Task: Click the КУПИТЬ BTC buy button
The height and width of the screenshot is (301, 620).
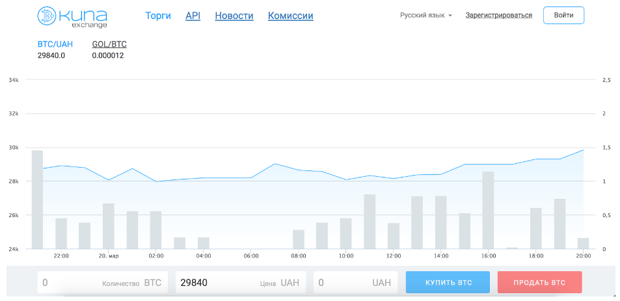Action: [448, 282]
